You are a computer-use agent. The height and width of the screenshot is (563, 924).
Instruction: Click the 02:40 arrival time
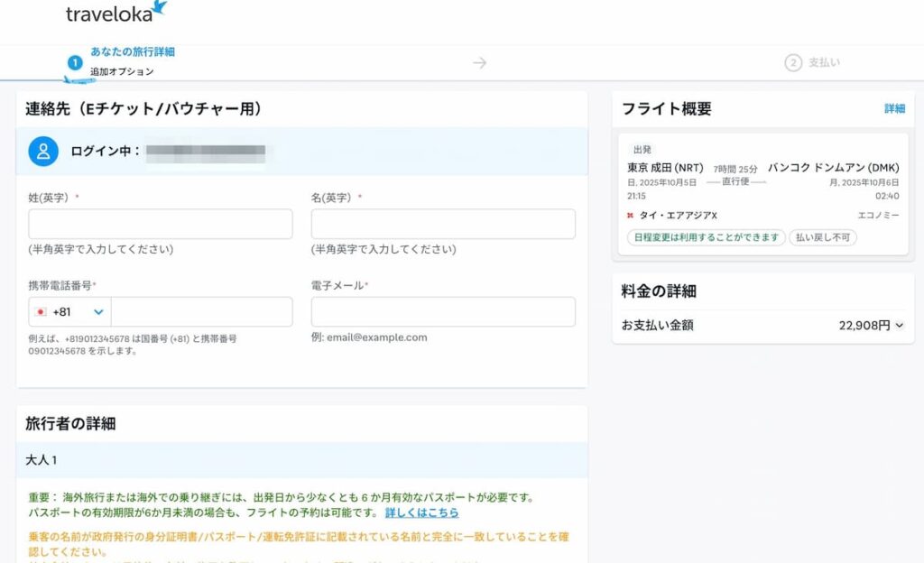coord(887,196)
